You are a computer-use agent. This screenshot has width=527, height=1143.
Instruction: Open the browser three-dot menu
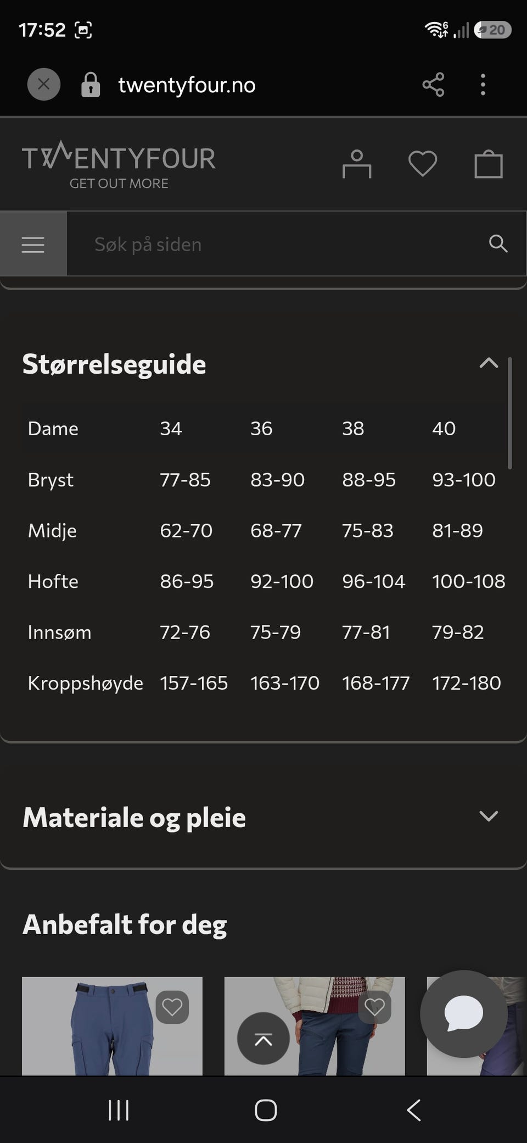(483, 85)
